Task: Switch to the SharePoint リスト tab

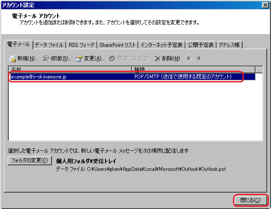Action: tap(118, 45)
